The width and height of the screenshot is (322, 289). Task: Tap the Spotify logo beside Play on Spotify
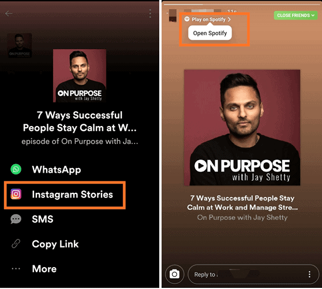coord(187,19)
